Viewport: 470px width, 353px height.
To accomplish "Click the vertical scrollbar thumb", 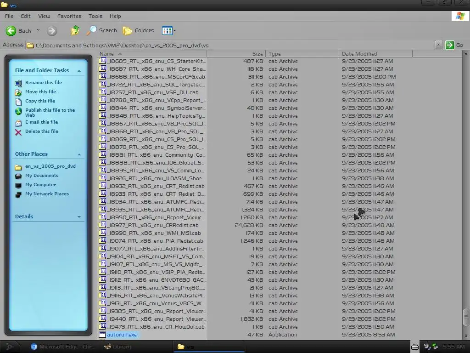I will 465,316.
